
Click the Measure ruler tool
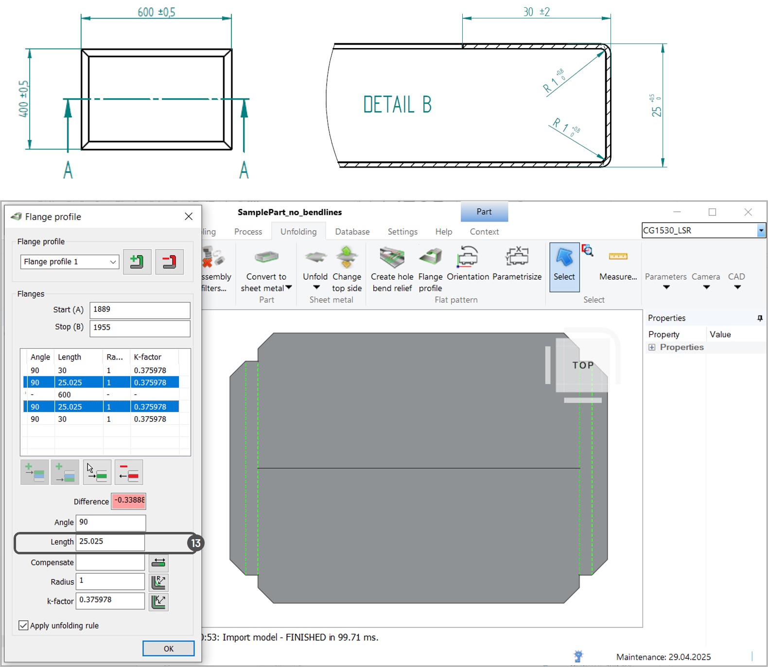tap(618, 257)
